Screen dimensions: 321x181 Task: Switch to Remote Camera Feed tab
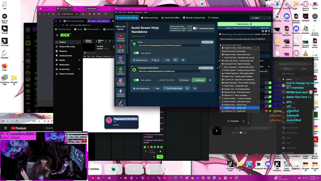click(194, 18)
